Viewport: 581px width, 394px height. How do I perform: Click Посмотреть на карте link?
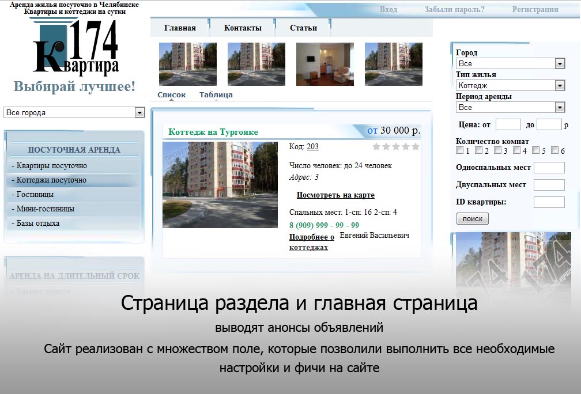click(335, 195)
